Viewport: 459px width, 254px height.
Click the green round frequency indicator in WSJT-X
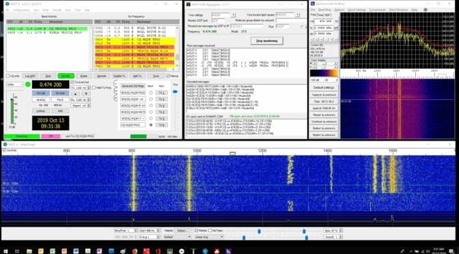(28, 85)
